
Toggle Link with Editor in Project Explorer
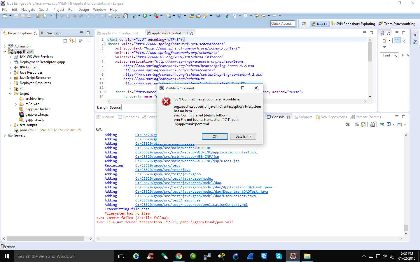click(x=71, y=40)
